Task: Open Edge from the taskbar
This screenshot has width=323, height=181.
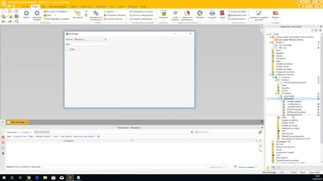Action: point(37,177)
